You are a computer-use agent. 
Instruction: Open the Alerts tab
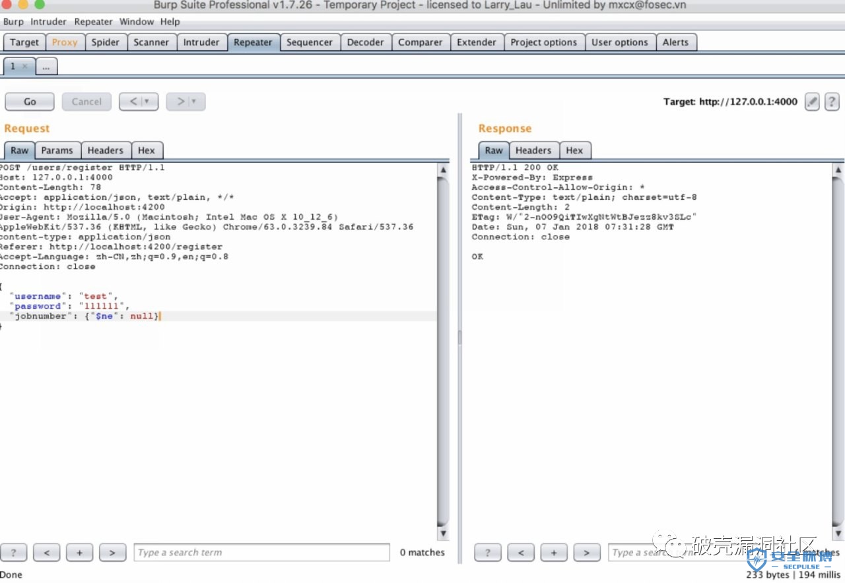pos(675,42)
